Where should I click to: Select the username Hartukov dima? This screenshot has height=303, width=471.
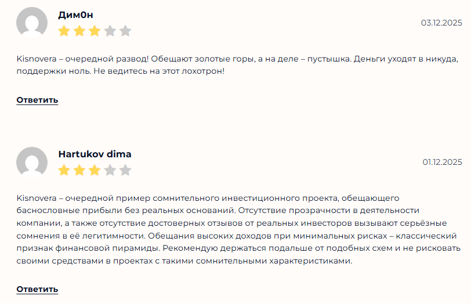[x=95, y=154]
